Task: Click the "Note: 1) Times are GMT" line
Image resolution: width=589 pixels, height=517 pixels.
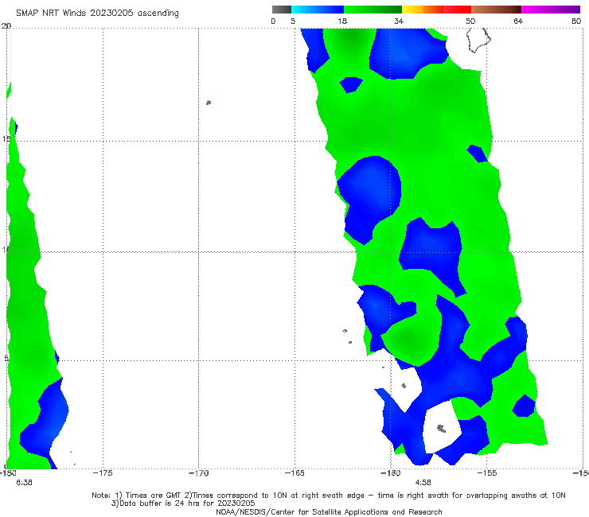Action: click(x=329, y=496)
